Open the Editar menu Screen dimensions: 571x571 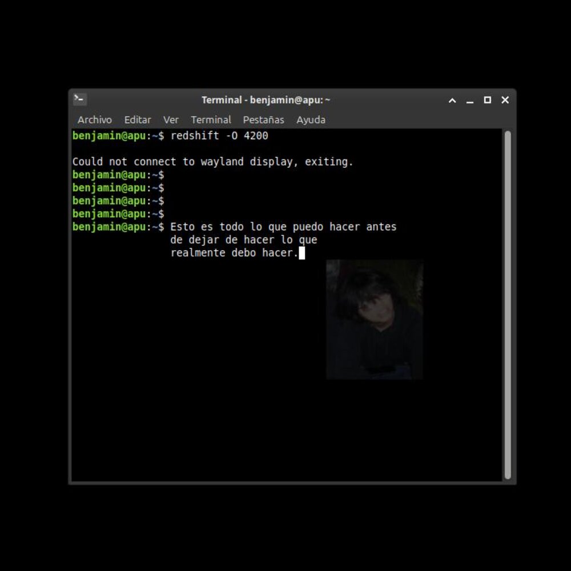138,120
